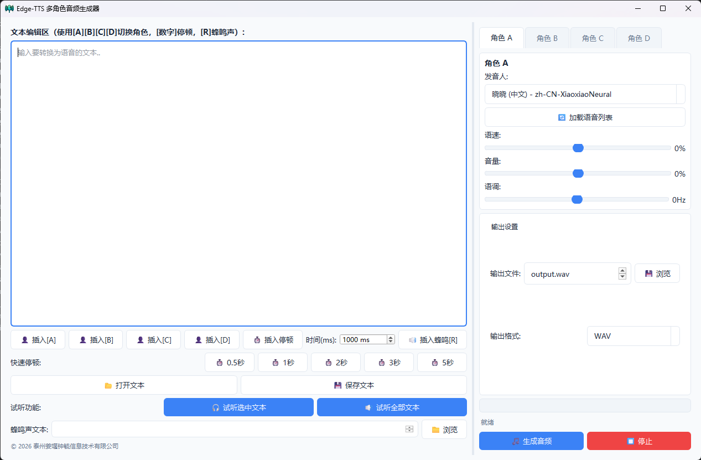Open the 角色 D tab

pos(638,38)
